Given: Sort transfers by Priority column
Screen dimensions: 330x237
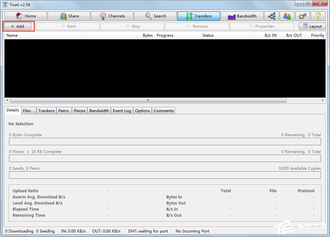Looking at the screenshot, I should 315,35.
